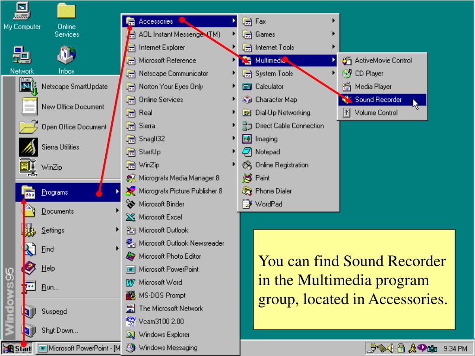Launch Micrografx Picture Publisher 8
Image resolution: width=475 pixels, height=356 pixels.
[x=180, y=191]
